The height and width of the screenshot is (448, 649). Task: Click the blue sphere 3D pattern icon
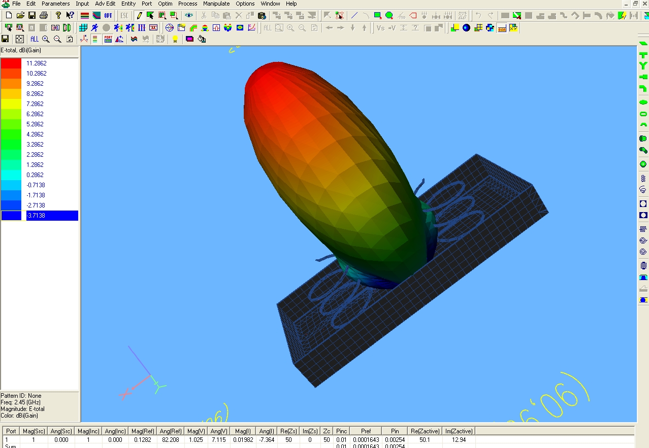tap(466, 28)
